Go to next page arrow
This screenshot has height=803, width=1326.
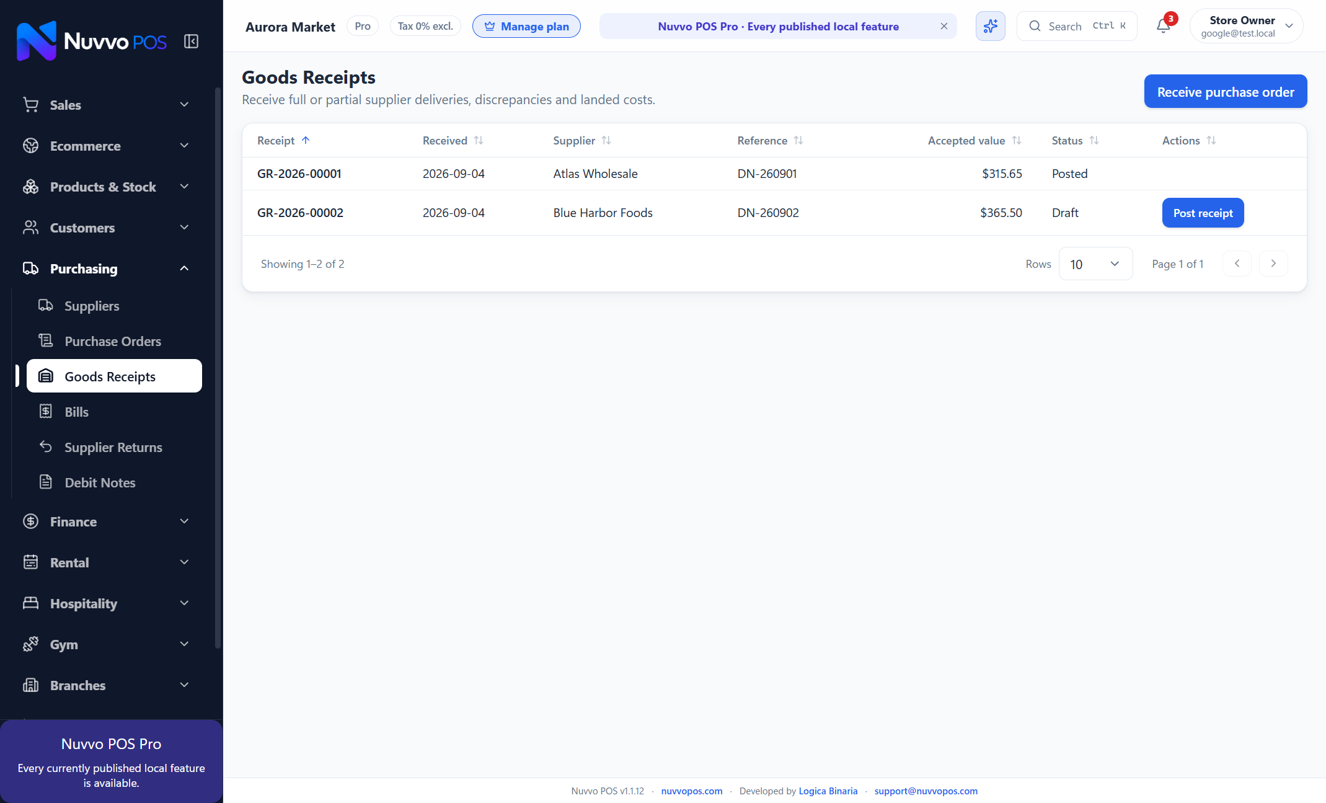1273,264
